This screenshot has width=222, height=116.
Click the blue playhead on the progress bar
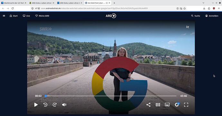coord(46,96)
